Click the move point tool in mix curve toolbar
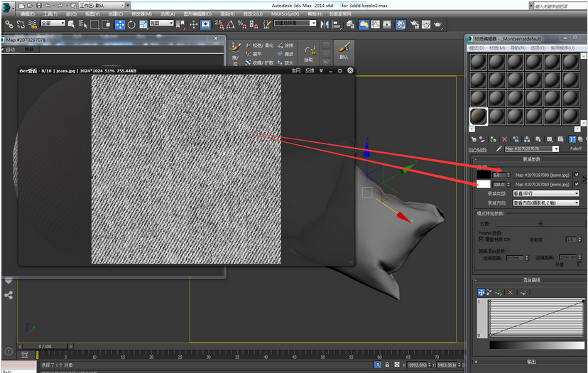 tap(481, 292)
